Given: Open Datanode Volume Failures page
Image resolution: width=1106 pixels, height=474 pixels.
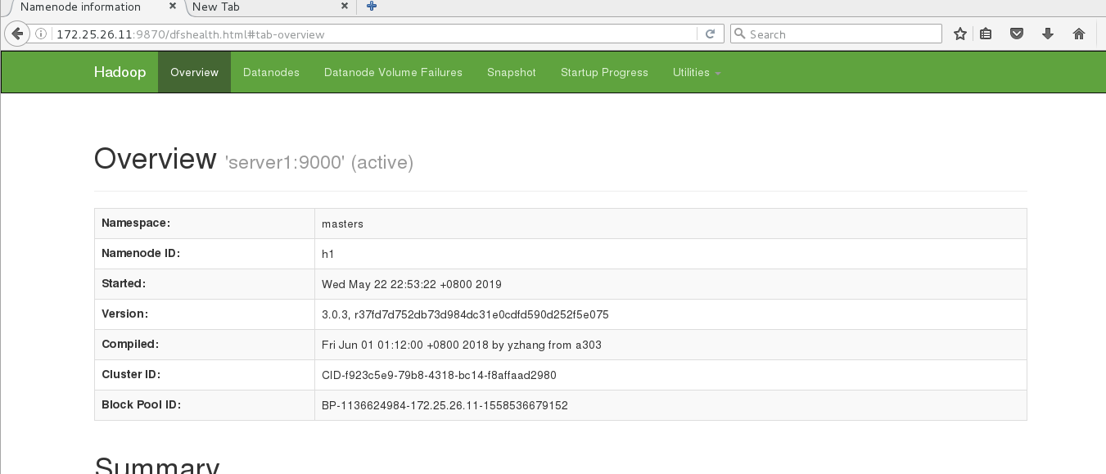Looking at the screenshot, I should click(x=393, y=73).
